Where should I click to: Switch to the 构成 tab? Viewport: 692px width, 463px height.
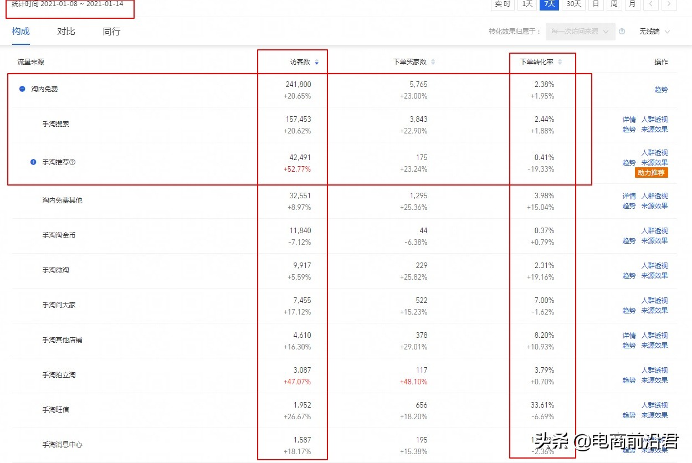pyautogui.click(x=20, y=32)
